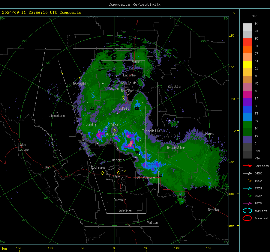Click the radar-center diamond at Didsbury
The height and width of the screenshot is (252, 270).
(x=114, y=131)
